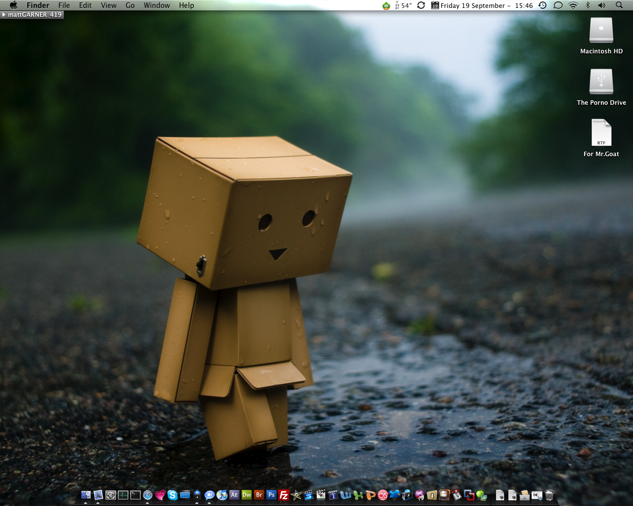
Task: Launch Terminal from the dock
Action: (x=135, y=495)
